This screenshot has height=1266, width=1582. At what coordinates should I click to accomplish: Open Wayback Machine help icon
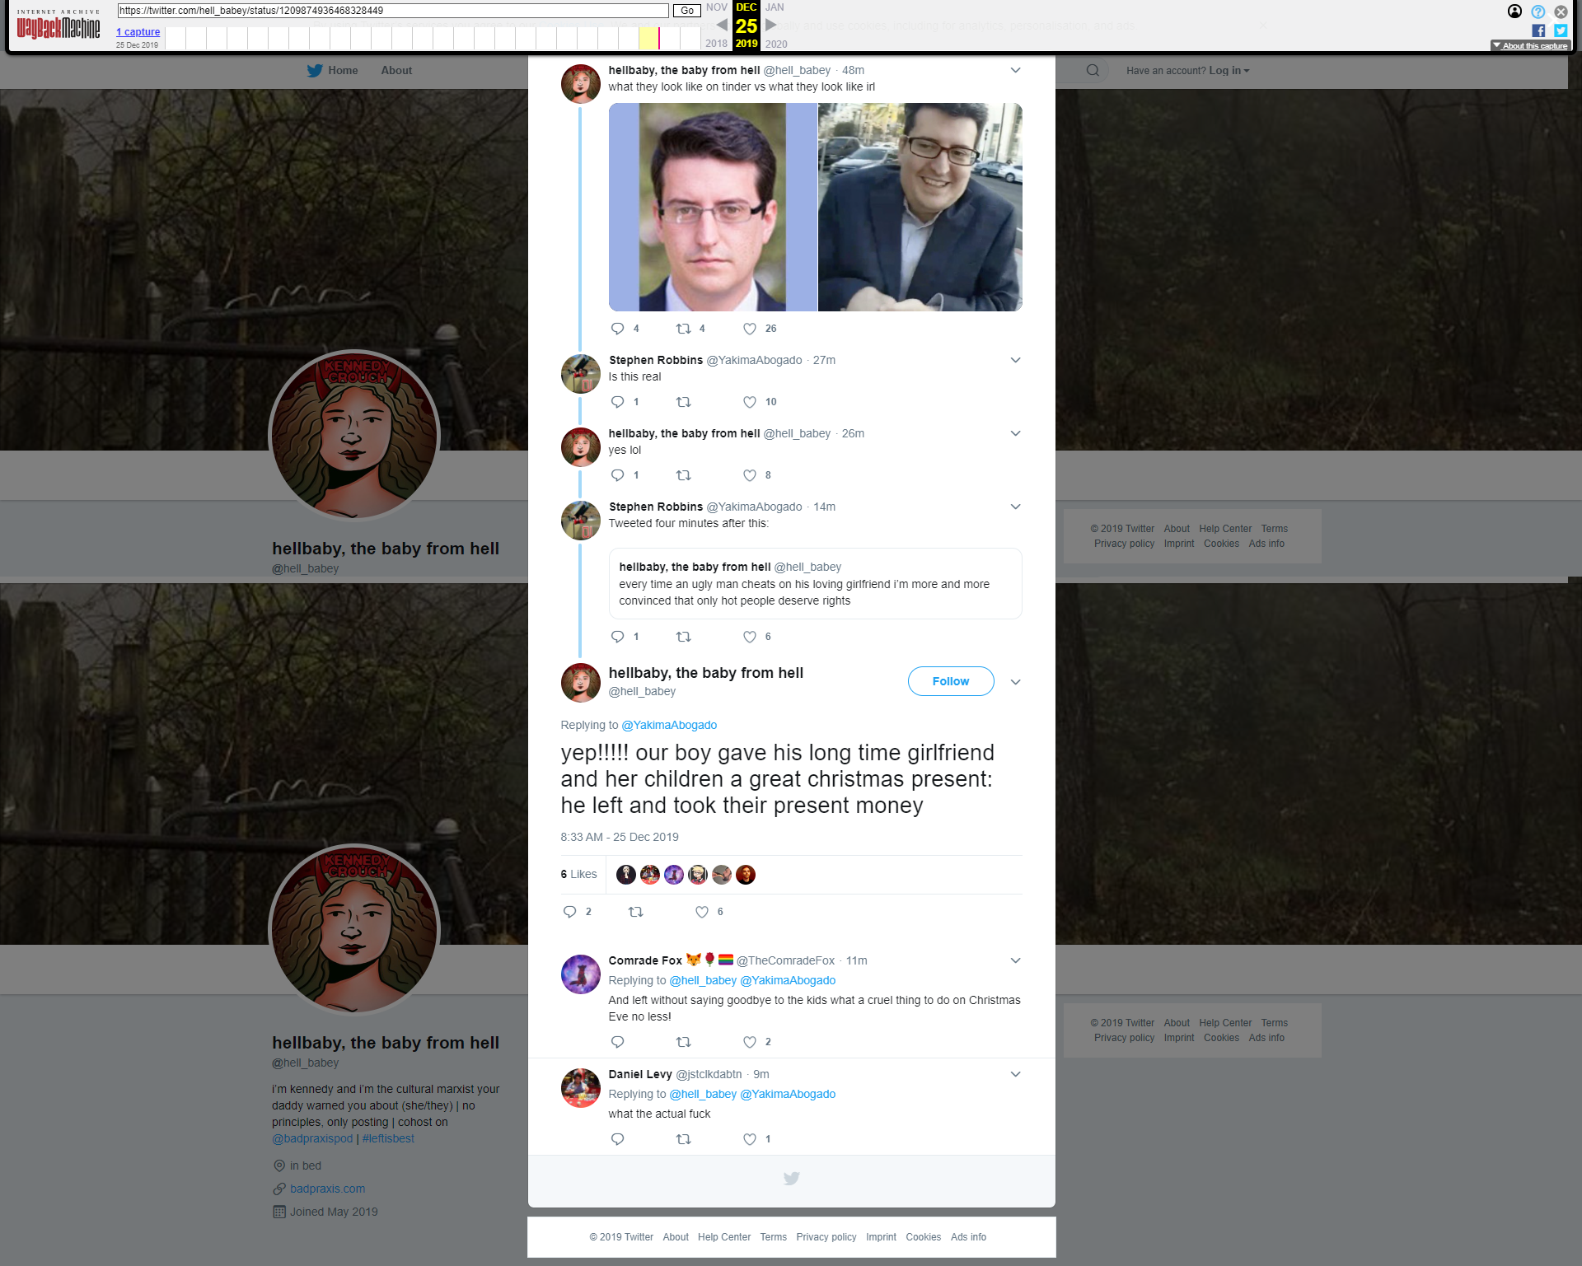1538,12
